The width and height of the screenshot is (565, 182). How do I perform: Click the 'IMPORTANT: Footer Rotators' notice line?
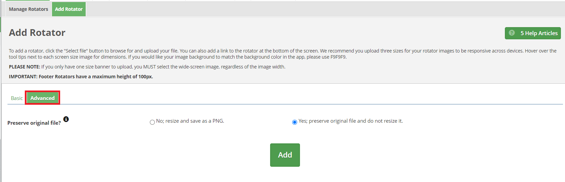pyautogui.click(x=81, y=77)
